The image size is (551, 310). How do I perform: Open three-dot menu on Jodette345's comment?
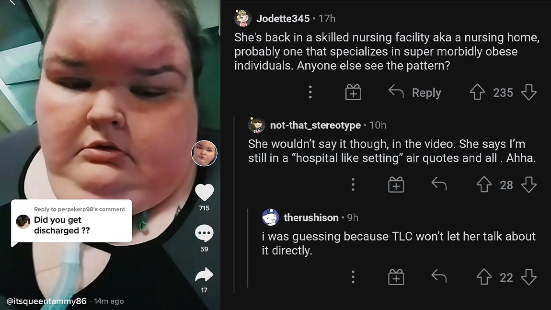[x=310, y=92]
